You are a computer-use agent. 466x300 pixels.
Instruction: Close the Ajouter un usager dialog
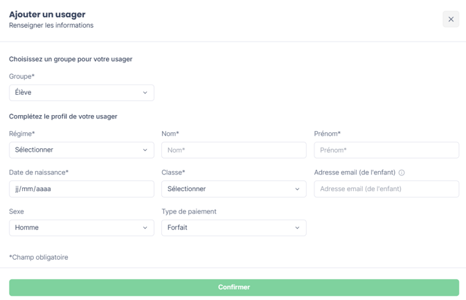point(451,19)
